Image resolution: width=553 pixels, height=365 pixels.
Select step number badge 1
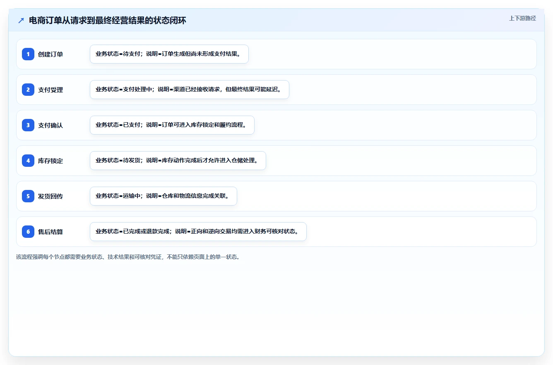pyautogui.click(x=28, y=54)
